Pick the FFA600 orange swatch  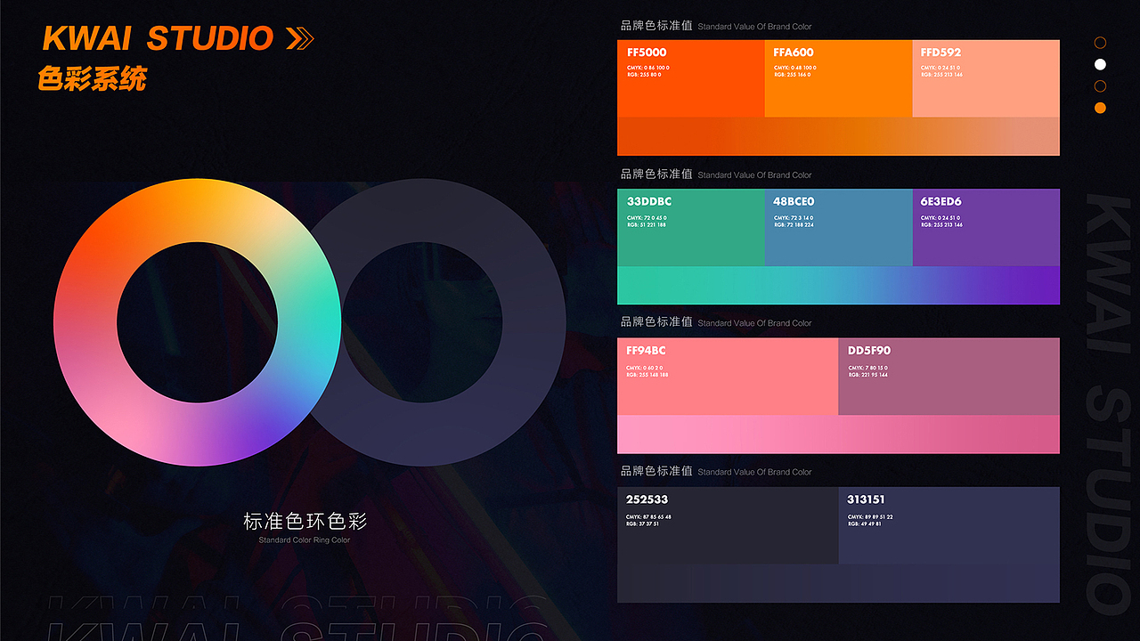click(839, 78)
